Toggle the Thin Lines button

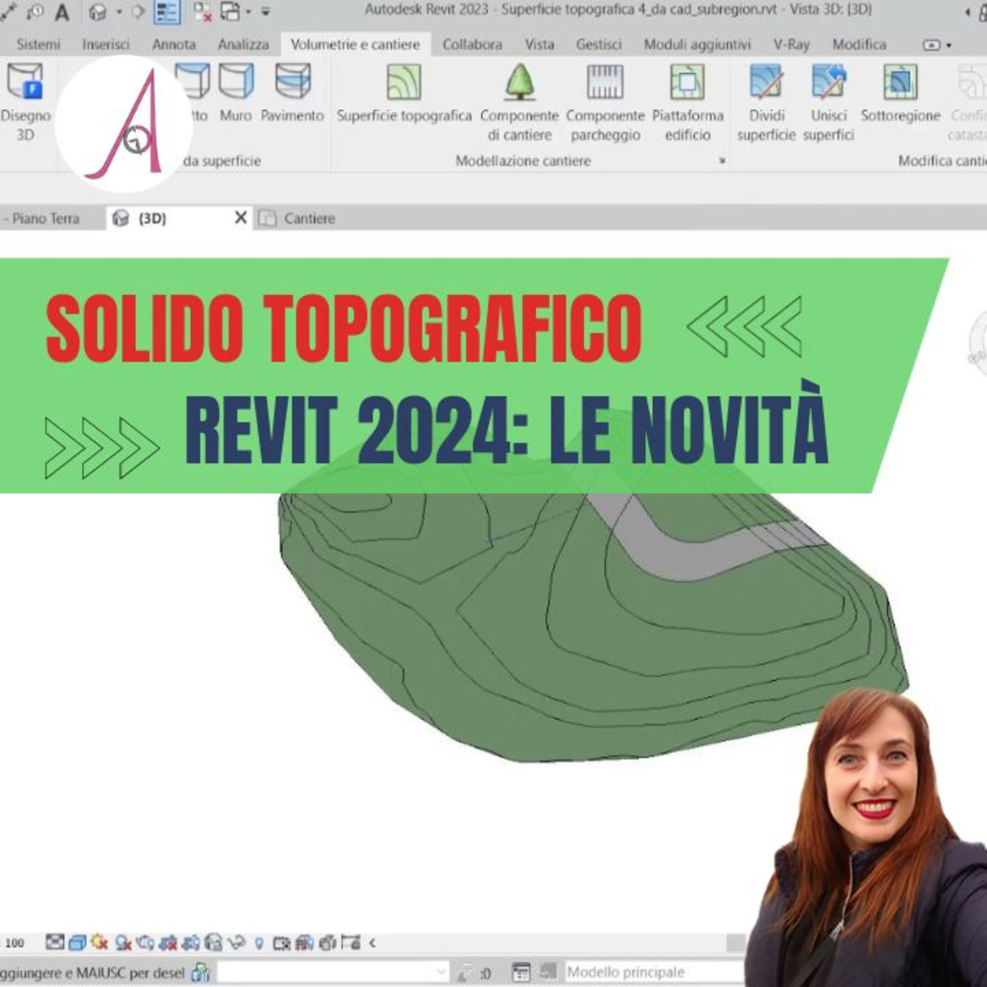pyautogui.click(x=167, y=12)
